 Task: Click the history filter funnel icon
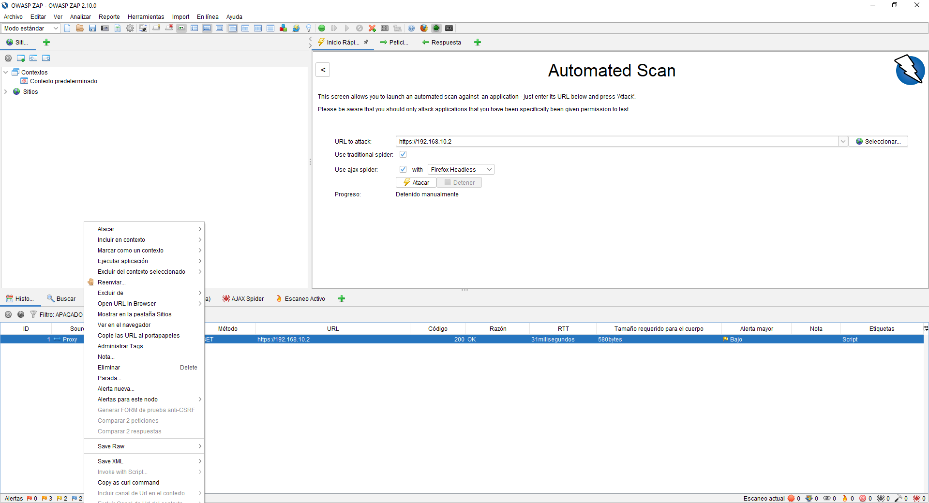pyautogui.click(x=33, y=314)
